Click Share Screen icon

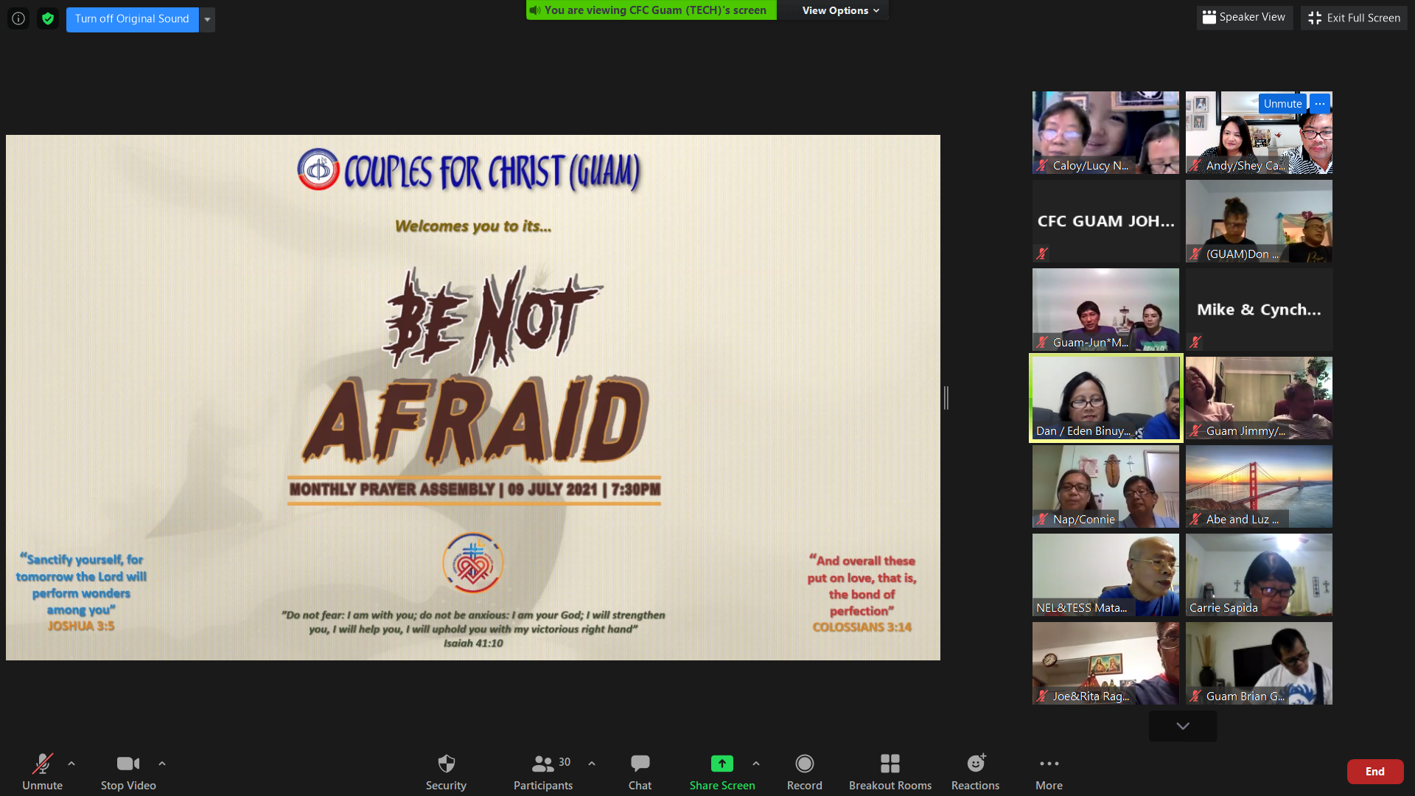[x=722, y=764]
